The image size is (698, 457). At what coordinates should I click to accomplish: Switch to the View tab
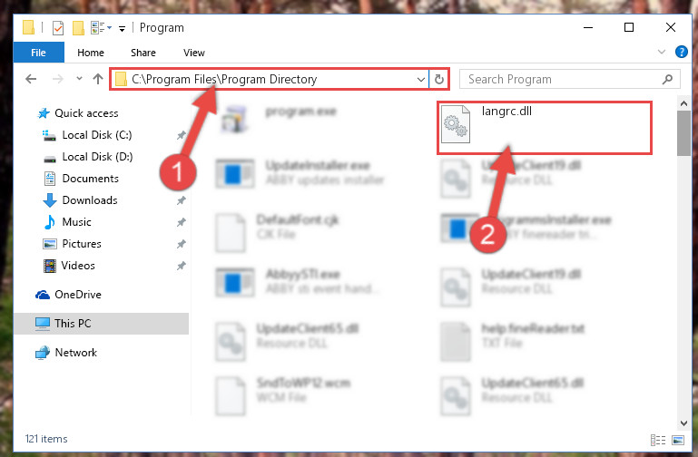tap(194, 53)
